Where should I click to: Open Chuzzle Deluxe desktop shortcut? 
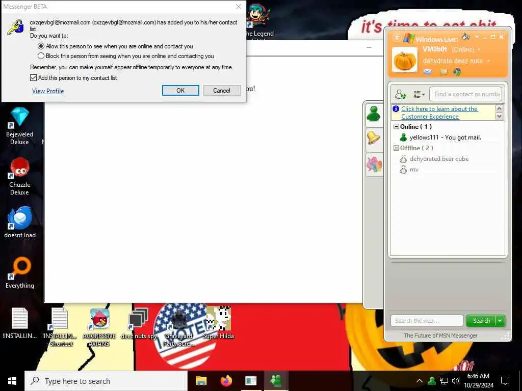(x=20, y=176)
